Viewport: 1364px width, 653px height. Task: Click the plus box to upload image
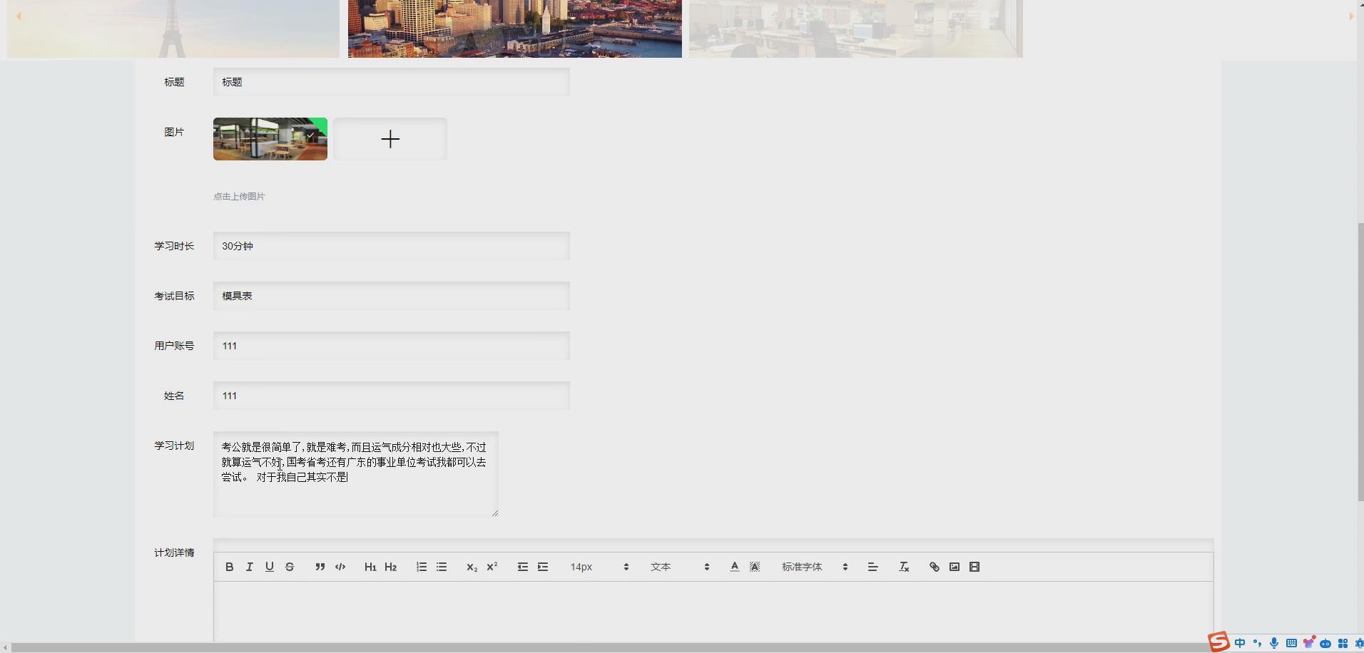point(390,139)
